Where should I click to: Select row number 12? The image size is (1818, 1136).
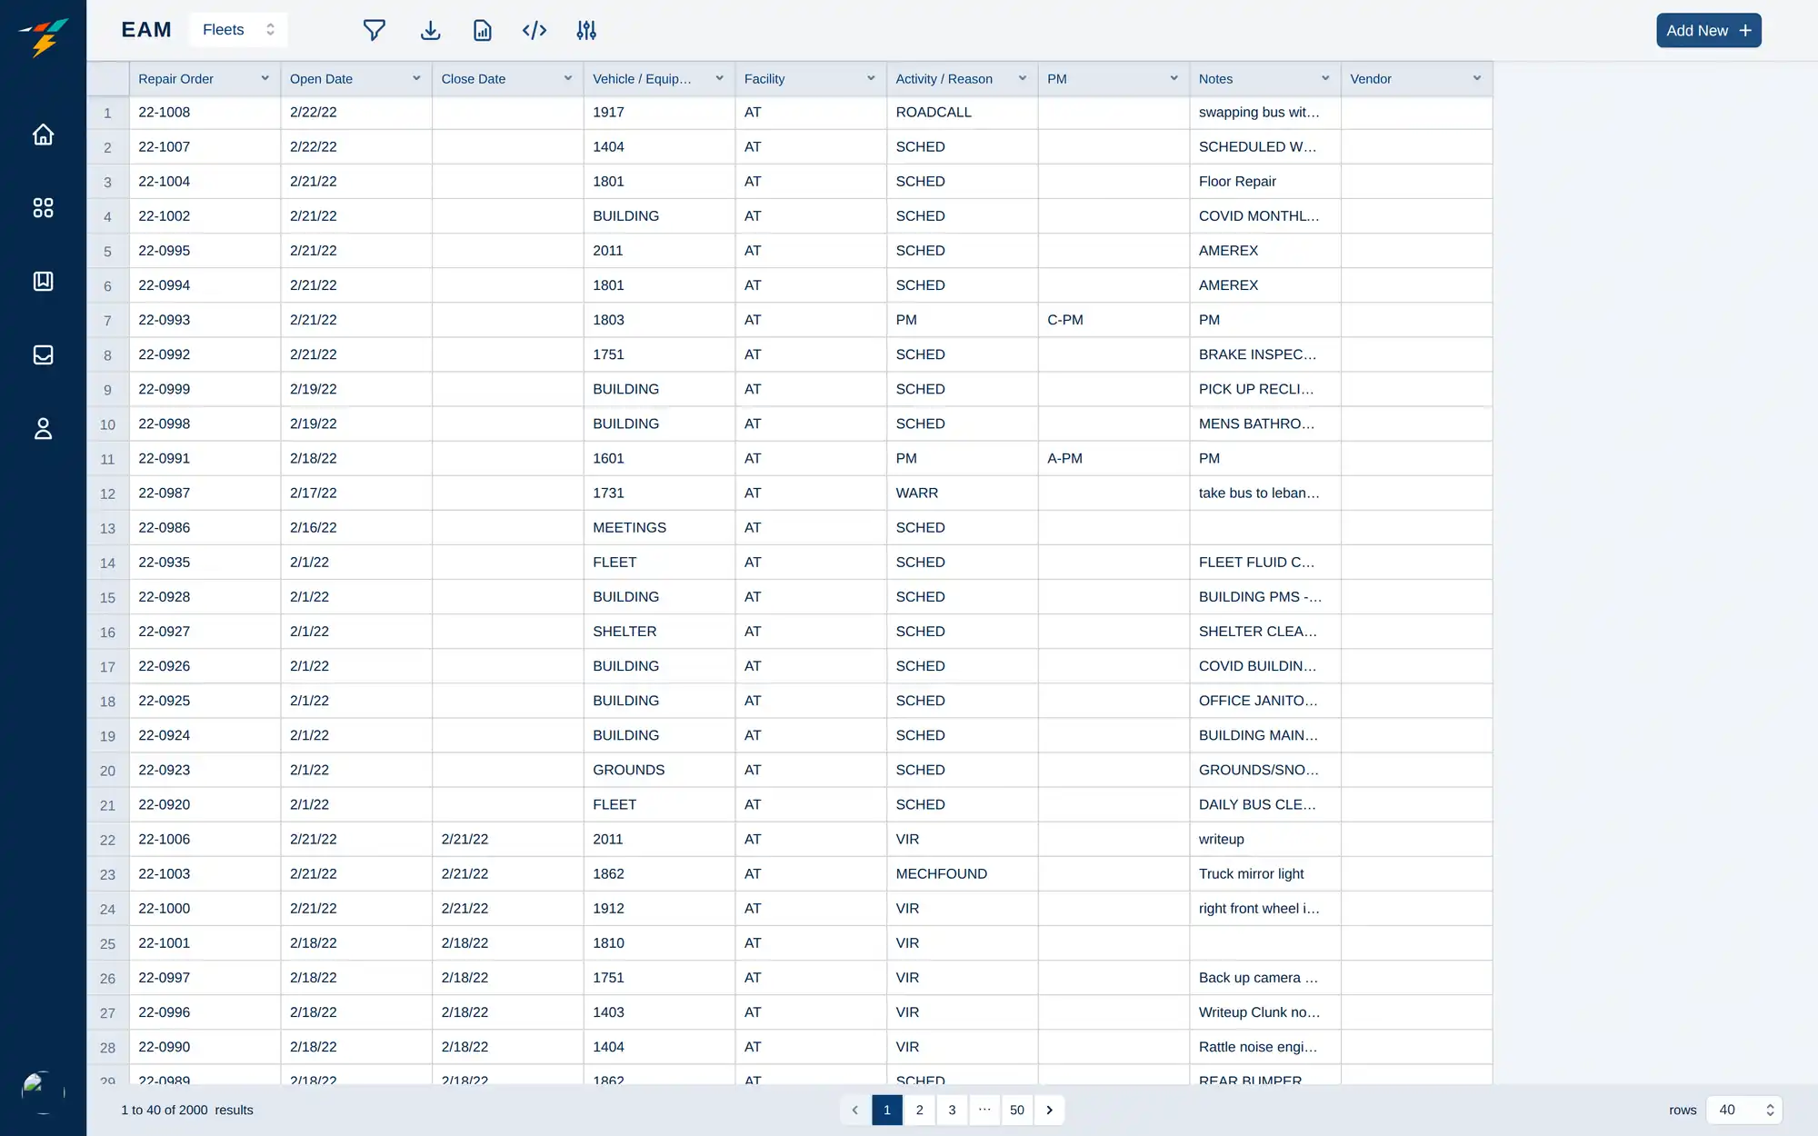point(107,493)
